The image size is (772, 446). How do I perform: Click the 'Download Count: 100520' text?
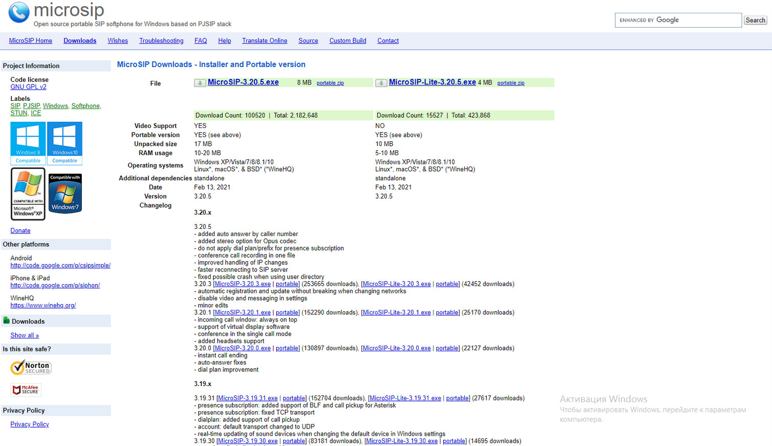click(230, 116)
